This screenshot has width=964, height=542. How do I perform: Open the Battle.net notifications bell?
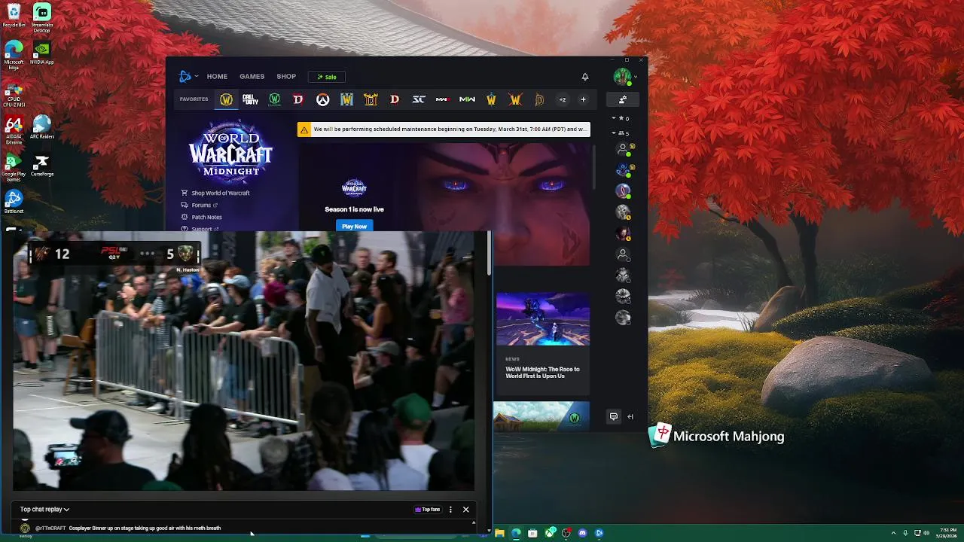click(x=584, y=77)
